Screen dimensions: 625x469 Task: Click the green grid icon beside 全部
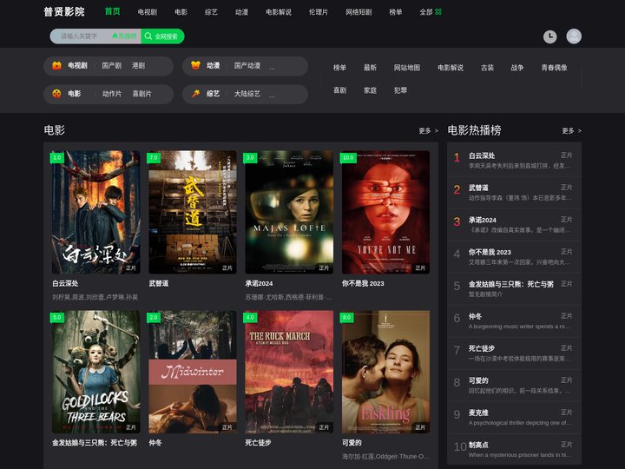point(438,12)
